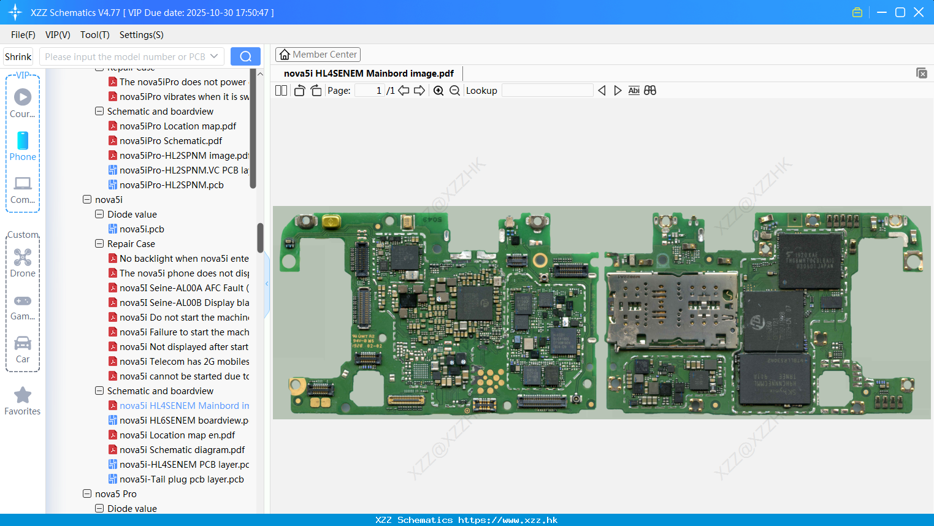934x526 pixels.
Task: Open novaSiPro Location map.pdf
Action: [178, 126]
